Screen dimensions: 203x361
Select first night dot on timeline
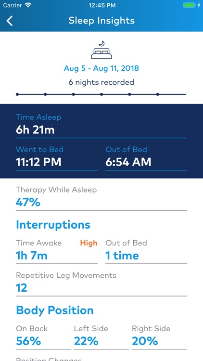[x=17, y=94]
